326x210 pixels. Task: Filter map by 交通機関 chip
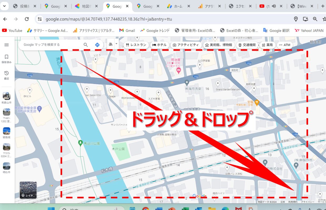(247, 45)
